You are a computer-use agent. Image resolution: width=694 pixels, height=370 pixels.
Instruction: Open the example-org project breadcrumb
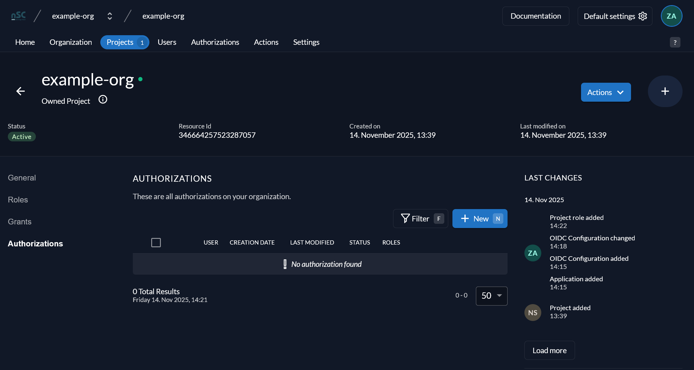pos(163,16)
